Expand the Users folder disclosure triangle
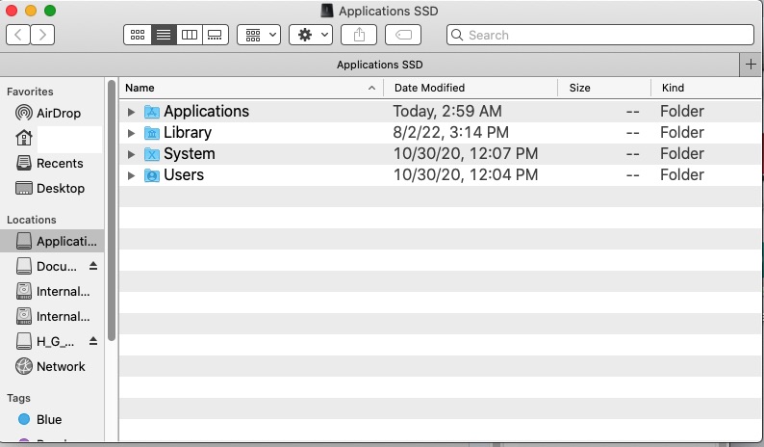The image size is (764, 447). point(131,175)
